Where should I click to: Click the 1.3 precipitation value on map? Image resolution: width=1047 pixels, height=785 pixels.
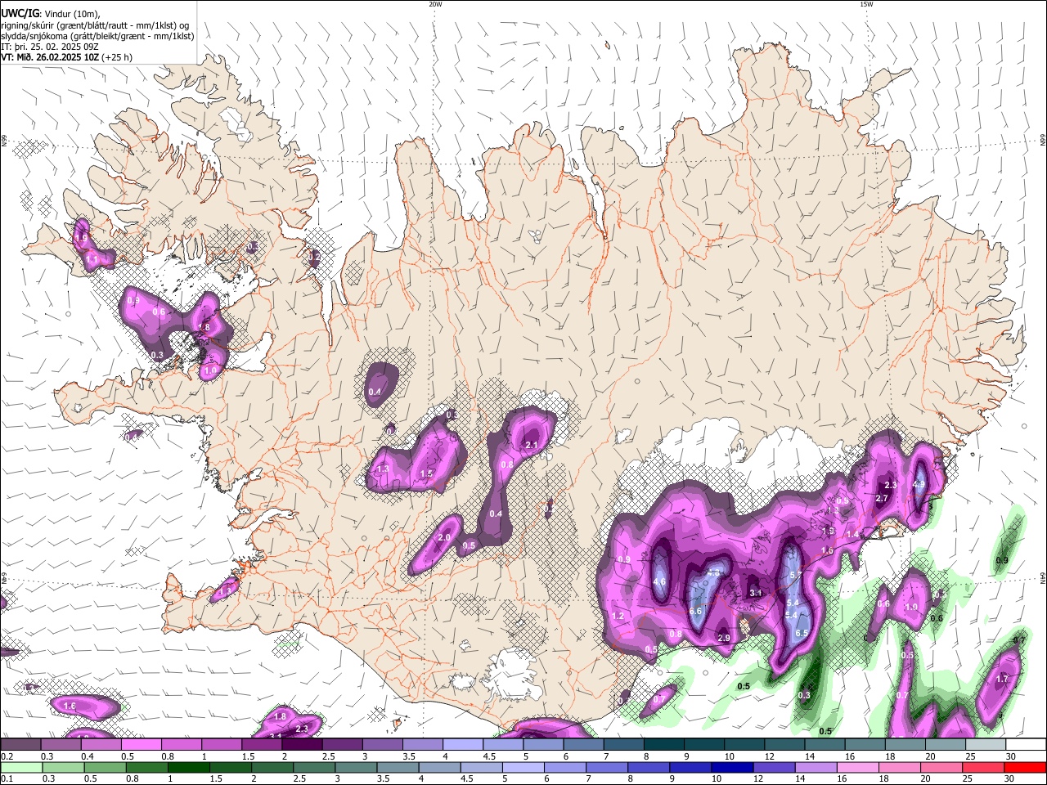click(x=382, y=469)
